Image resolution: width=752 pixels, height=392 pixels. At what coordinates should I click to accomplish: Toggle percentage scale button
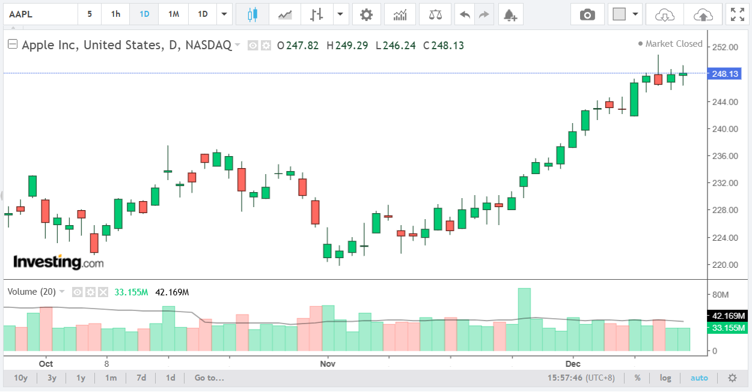(637, 378)
